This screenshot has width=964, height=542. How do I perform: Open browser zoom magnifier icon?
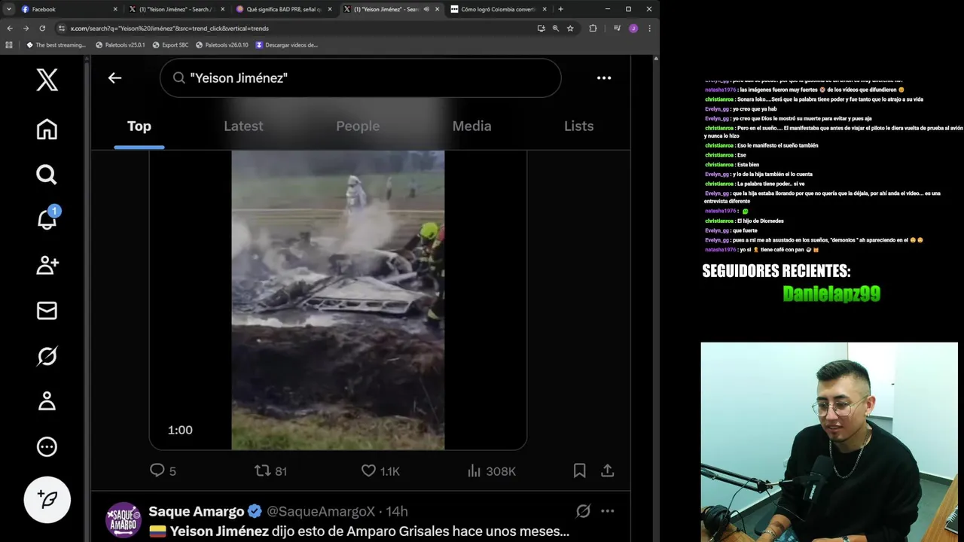click(x=556, y=28)
